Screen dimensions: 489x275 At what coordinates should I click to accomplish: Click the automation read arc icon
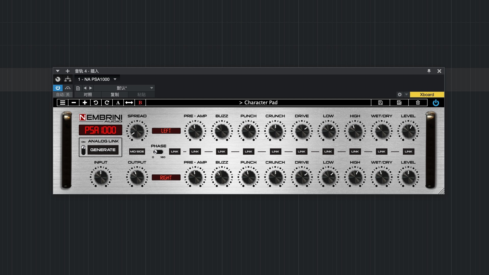(67, 88)
